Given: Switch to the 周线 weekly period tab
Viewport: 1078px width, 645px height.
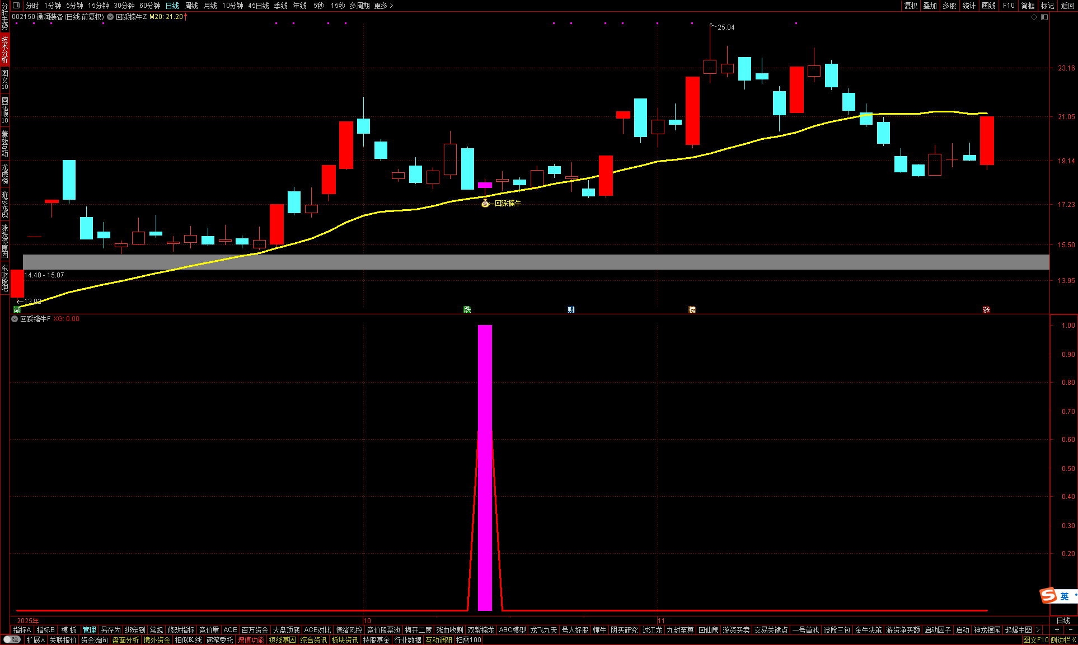Looking at the screenshot, I should pyautogui.click(x=191, y=6).
